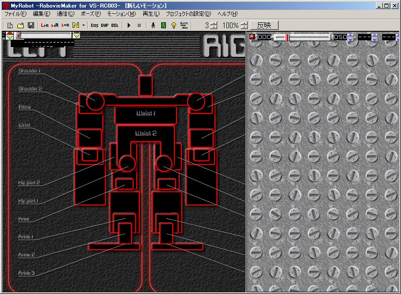Image resolution: width=401 pixels, height=294 pixels.
Task: Select the Waist 2 block on the robot
Action: point(146,133)
